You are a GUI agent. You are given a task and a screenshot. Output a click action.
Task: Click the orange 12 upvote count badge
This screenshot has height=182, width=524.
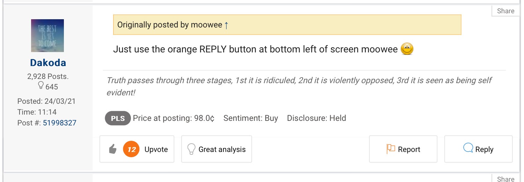click(131, 150)
